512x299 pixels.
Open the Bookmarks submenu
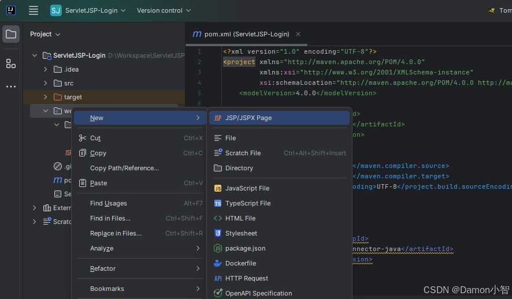(140, 289)
